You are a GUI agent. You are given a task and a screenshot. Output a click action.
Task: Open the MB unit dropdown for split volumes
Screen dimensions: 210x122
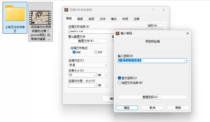[103, 85]
